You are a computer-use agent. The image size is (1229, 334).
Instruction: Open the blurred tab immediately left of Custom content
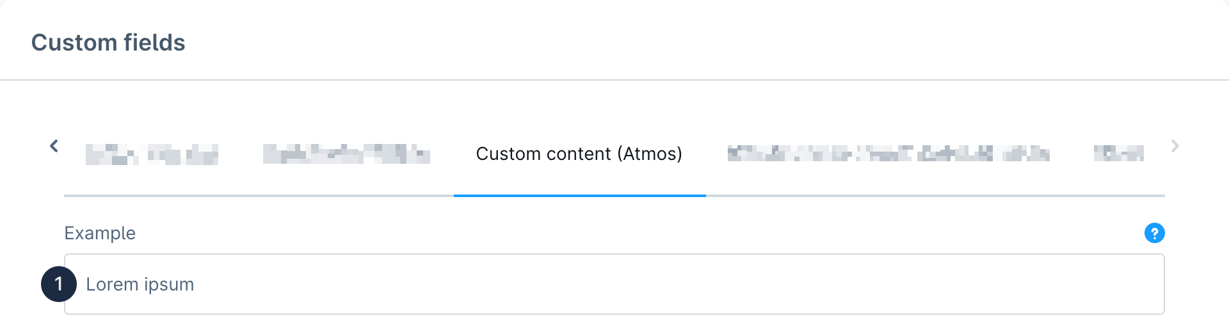pos(346,154)
